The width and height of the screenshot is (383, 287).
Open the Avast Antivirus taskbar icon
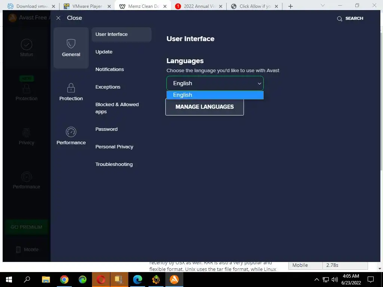coord(174,280)
